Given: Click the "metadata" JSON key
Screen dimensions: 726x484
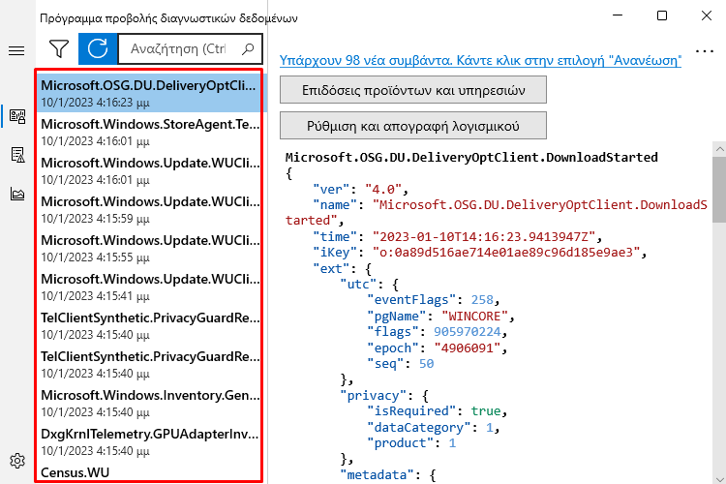Looking at the screenshot, I should click(x=377, y=474).
